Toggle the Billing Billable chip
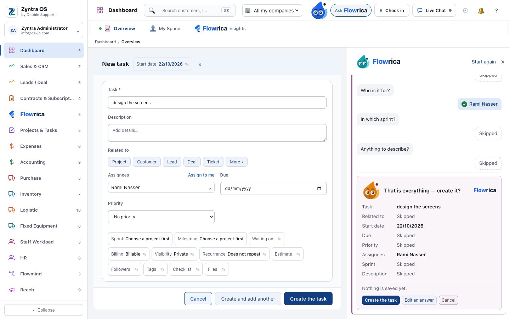The width and height of the screenshot is (510, 319). (x=129, y=254)
